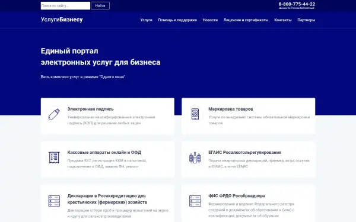Open the Контакты menu item
The width and height of the screenshot is (356, 222).
(x=283, y=20)
